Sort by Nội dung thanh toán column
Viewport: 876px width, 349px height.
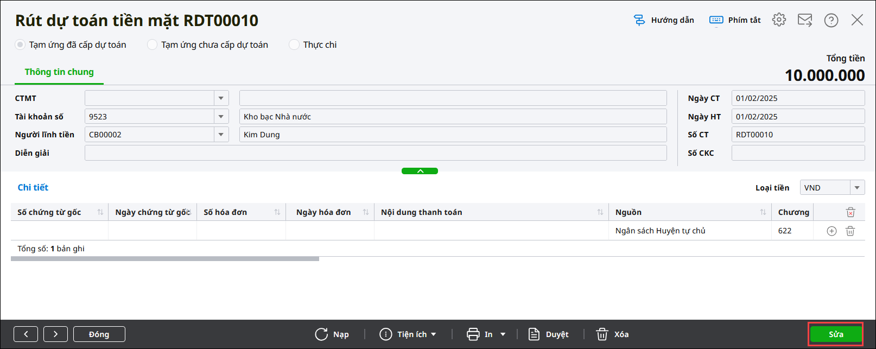pos(600,212)
